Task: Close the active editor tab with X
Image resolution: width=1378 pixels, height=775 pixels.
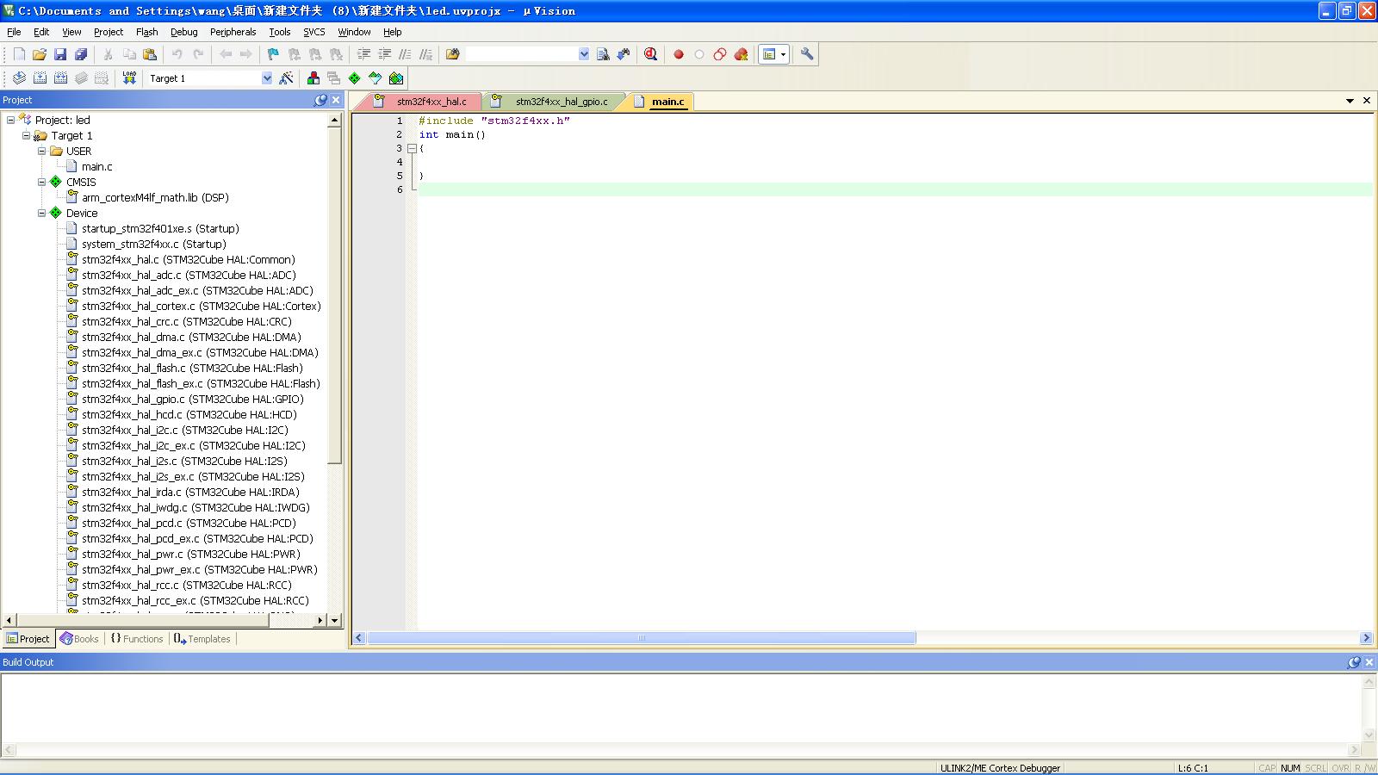Action: tap(1366, 101)
